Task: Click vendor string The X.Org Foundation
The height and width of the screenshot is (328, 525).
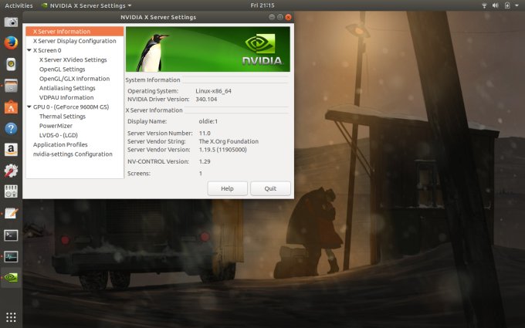Action: point(229,141)
